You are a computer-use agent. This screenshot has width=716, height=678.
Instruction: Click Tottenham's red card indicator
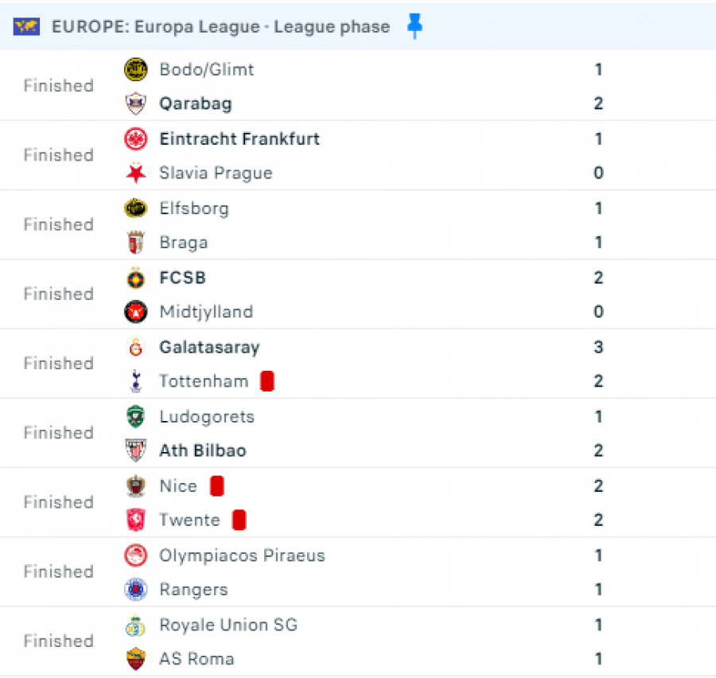(267, 382)
